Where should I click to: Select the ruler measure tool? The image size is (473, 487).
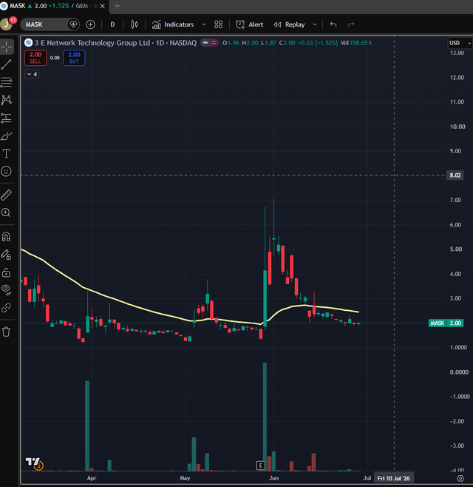coord(7,195)
